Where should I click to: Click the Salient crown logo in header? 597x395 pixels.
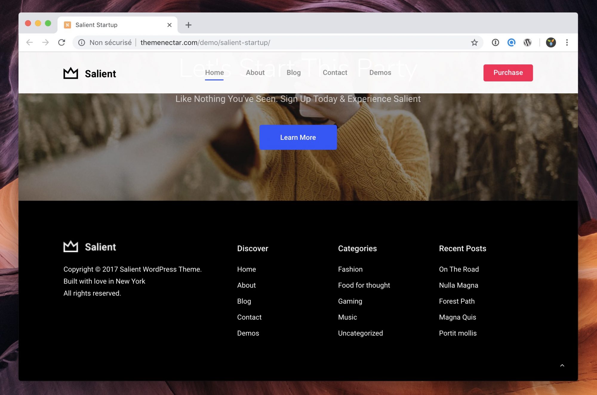[71, 73]
